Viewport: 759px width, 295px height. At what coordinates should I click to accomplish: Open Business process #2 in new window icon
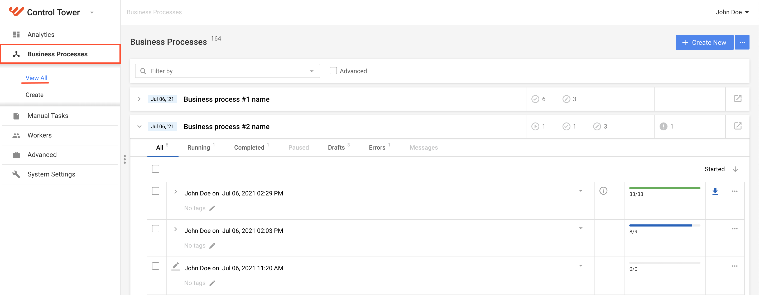pyautogui.click(x=737, y=126)
